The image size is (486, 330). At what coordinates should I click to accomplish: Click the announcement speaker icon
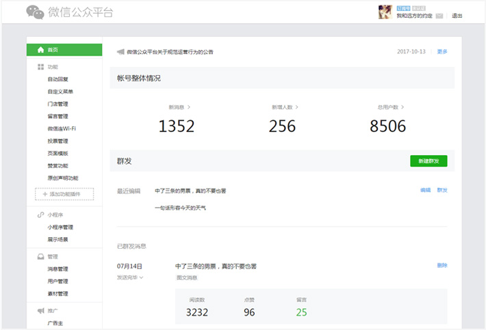coord(120,52)
